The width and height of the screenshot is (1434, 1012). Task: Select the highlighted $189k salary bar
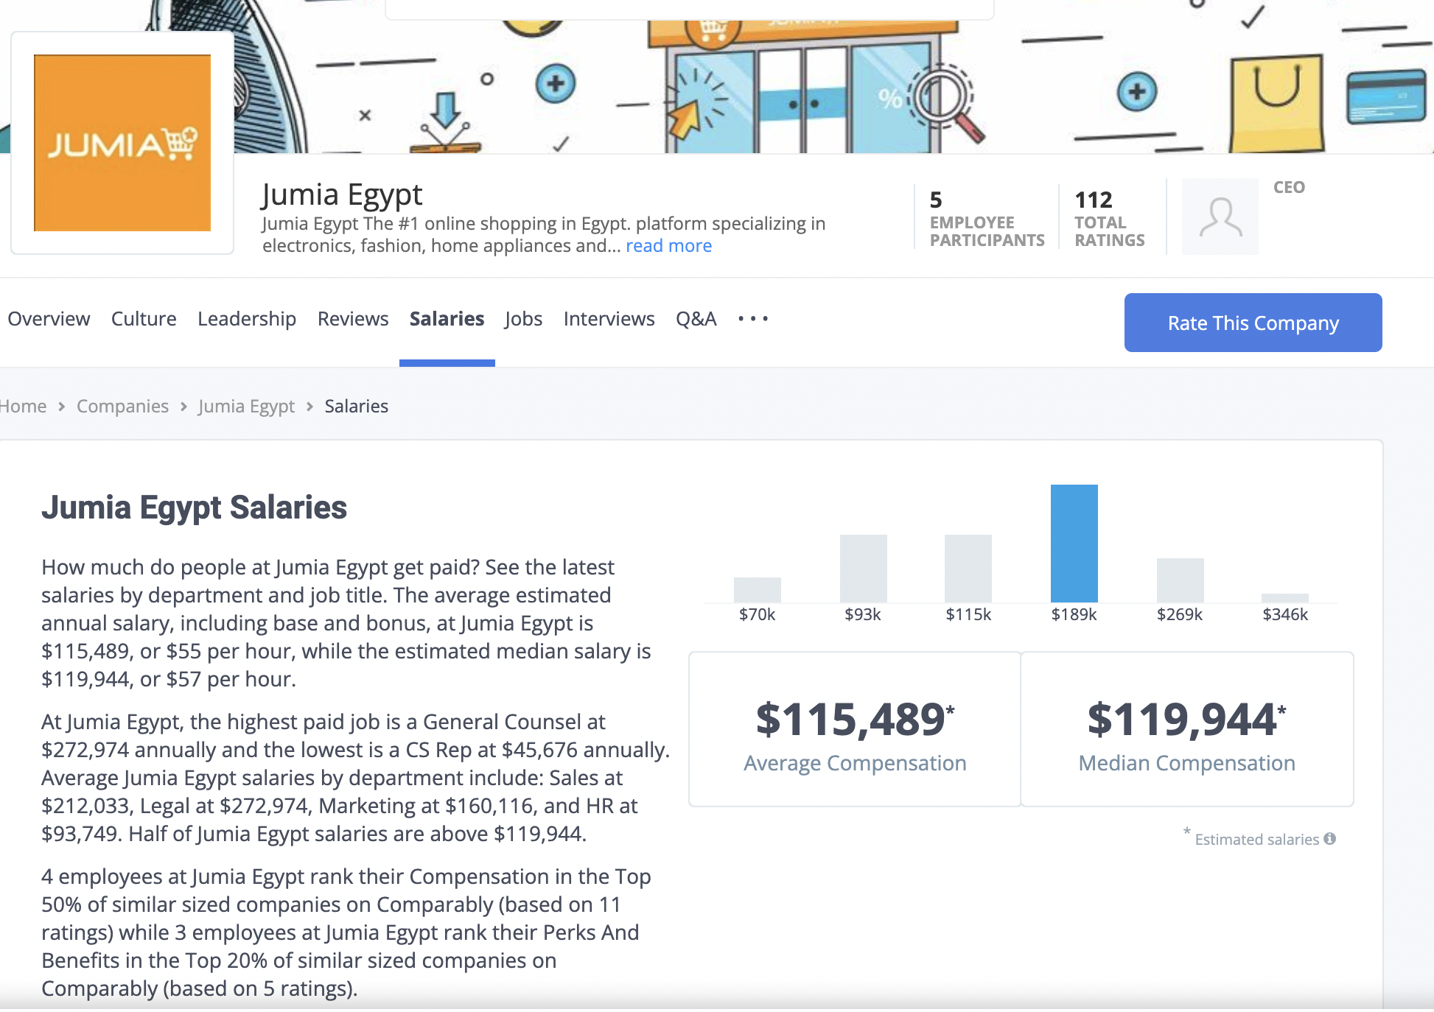pos(1074,544)
